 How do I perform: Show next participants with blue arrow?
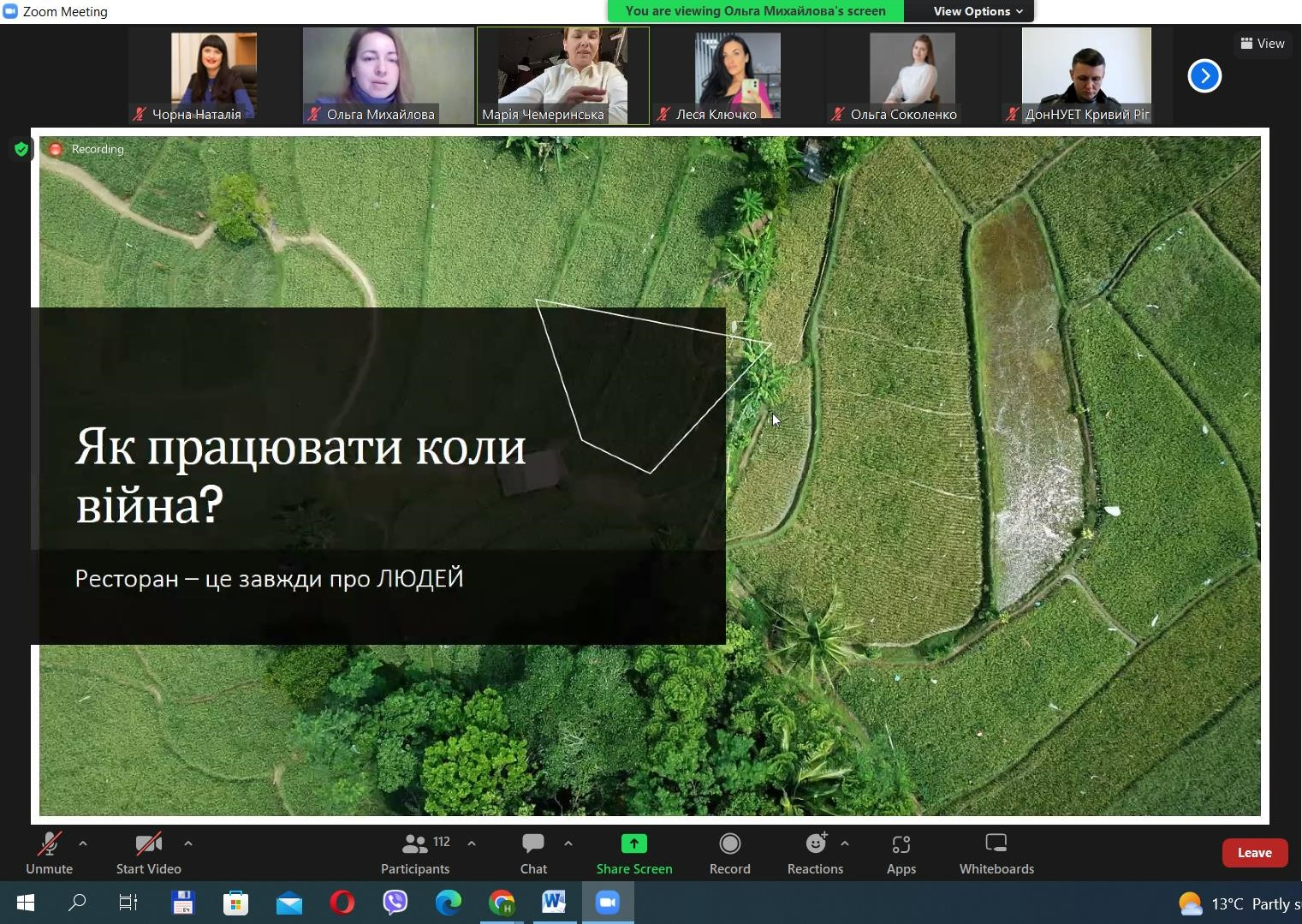pos(1204,76)
